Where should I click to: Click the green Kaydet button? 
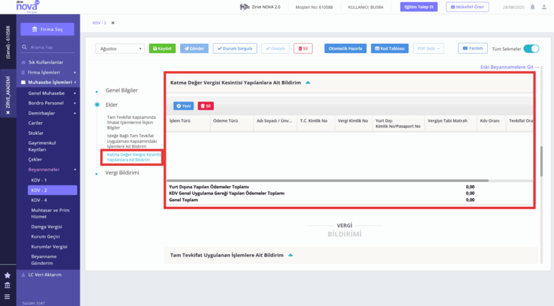click(162, 49)
